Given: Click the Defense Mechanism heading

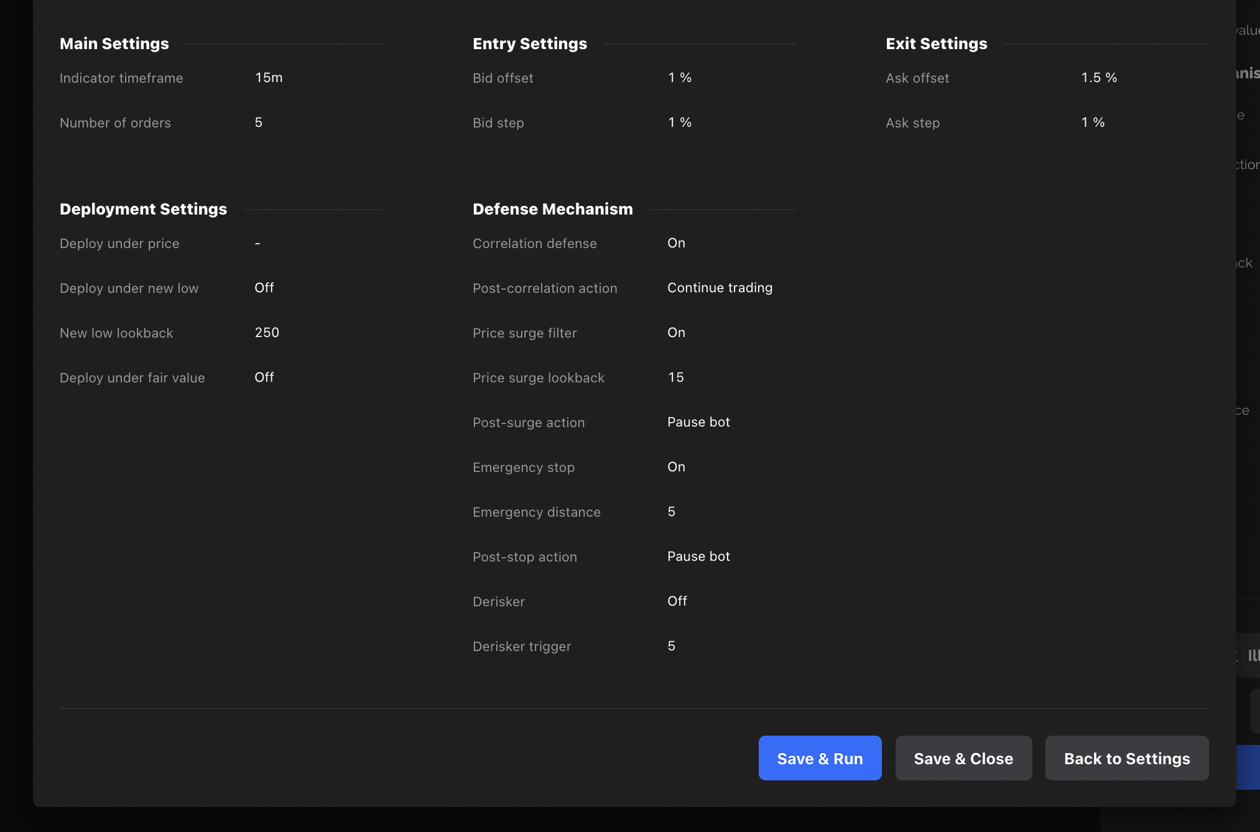Looking at the screenshot, I should coord(552,209).
